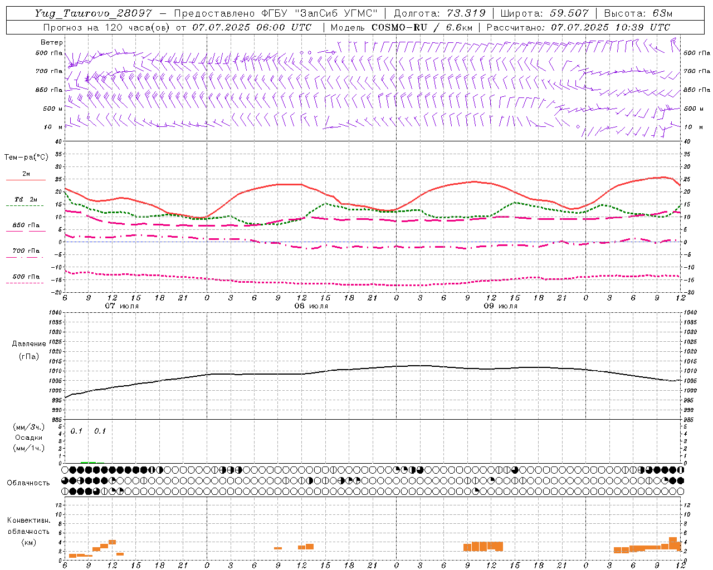Viewport: 713px width, 570px height.
Task: Click the Рассчитано: 07.07.2025 10:39 UTC text
Action: 578,27
